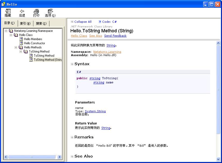This screenshot has height=163, width=222.
Task: Open the Send Feedback link
Action: [x=115, y=36]
